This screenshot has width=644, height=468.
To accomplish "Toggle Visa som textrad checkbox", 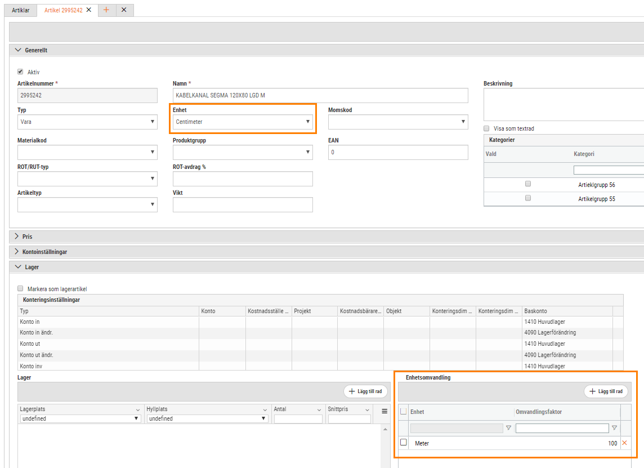I will pyautogui.click(x=487, y=128).
